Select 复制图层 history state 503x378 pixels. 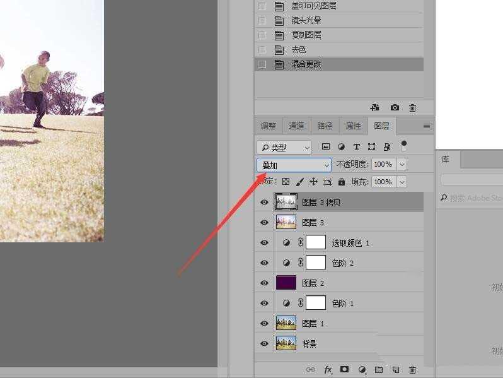(339, 35)
